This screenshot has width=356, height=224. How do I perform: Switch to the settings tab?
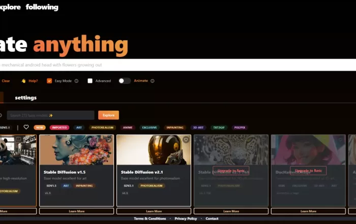pos(25,98)
